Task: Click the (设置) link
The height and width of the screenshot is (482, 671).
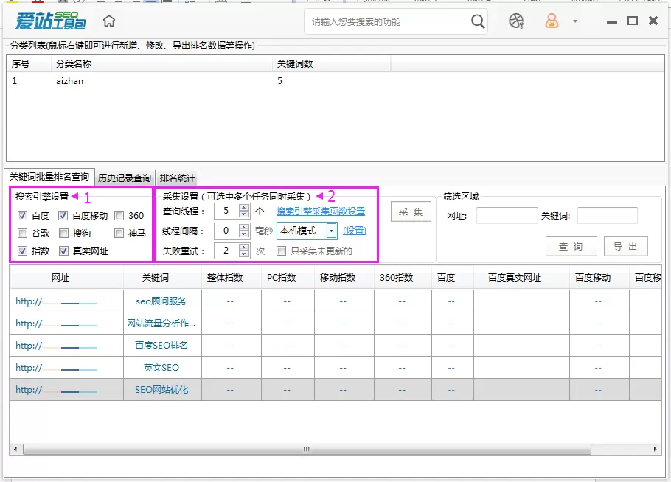Action: click(355, 231)
